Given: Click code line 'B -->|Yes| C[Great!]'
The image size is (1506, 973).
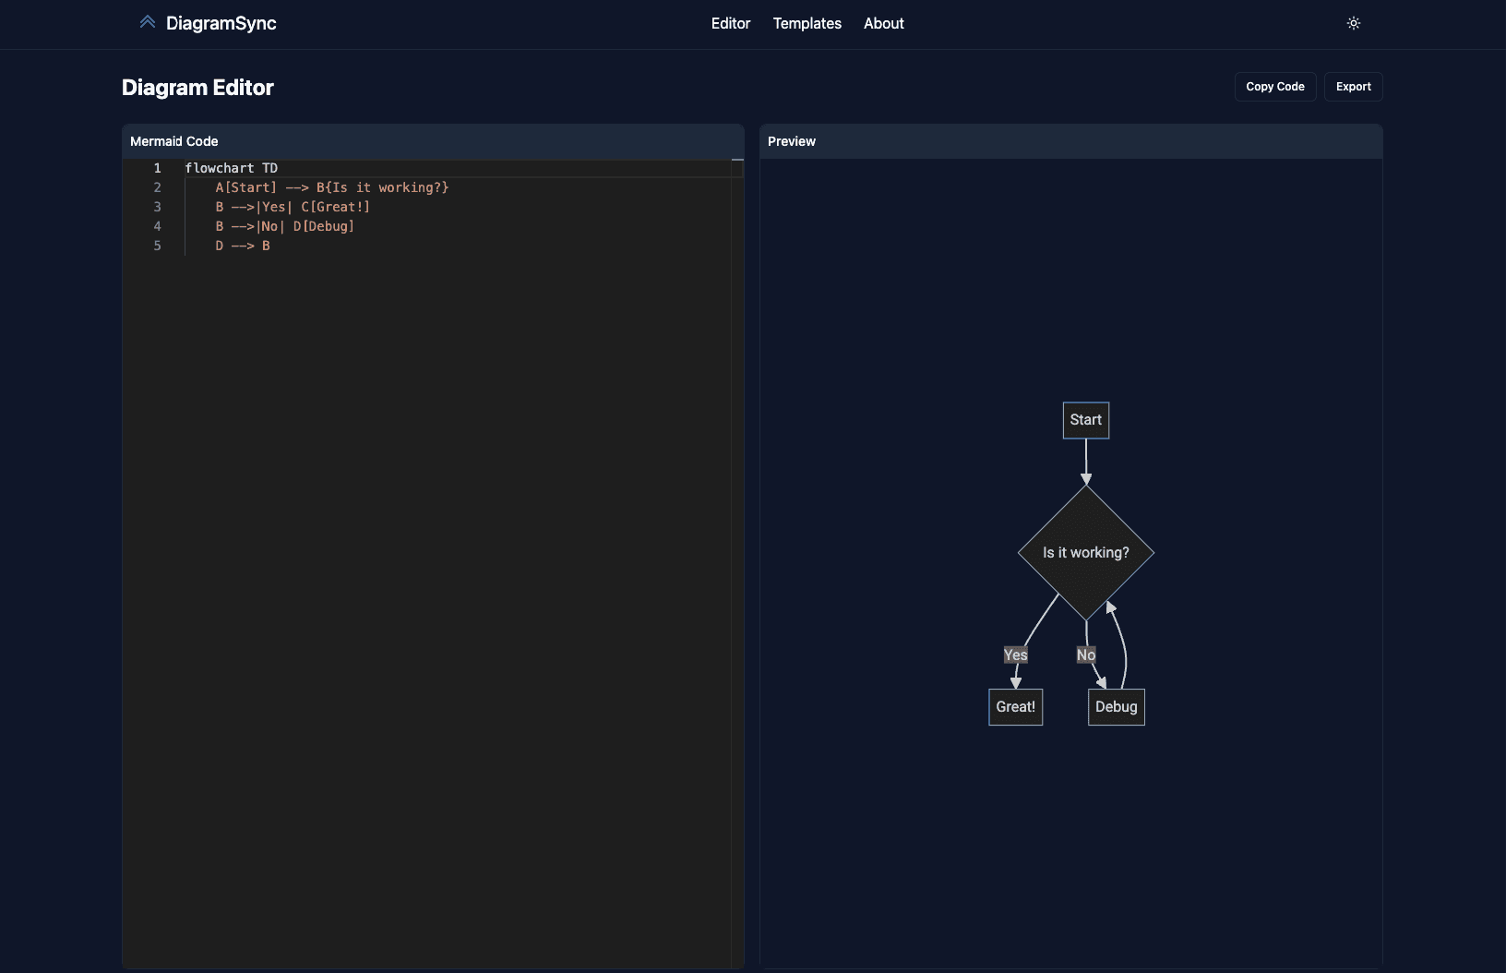Looking at the screenshot, I should tap(293, 207).
